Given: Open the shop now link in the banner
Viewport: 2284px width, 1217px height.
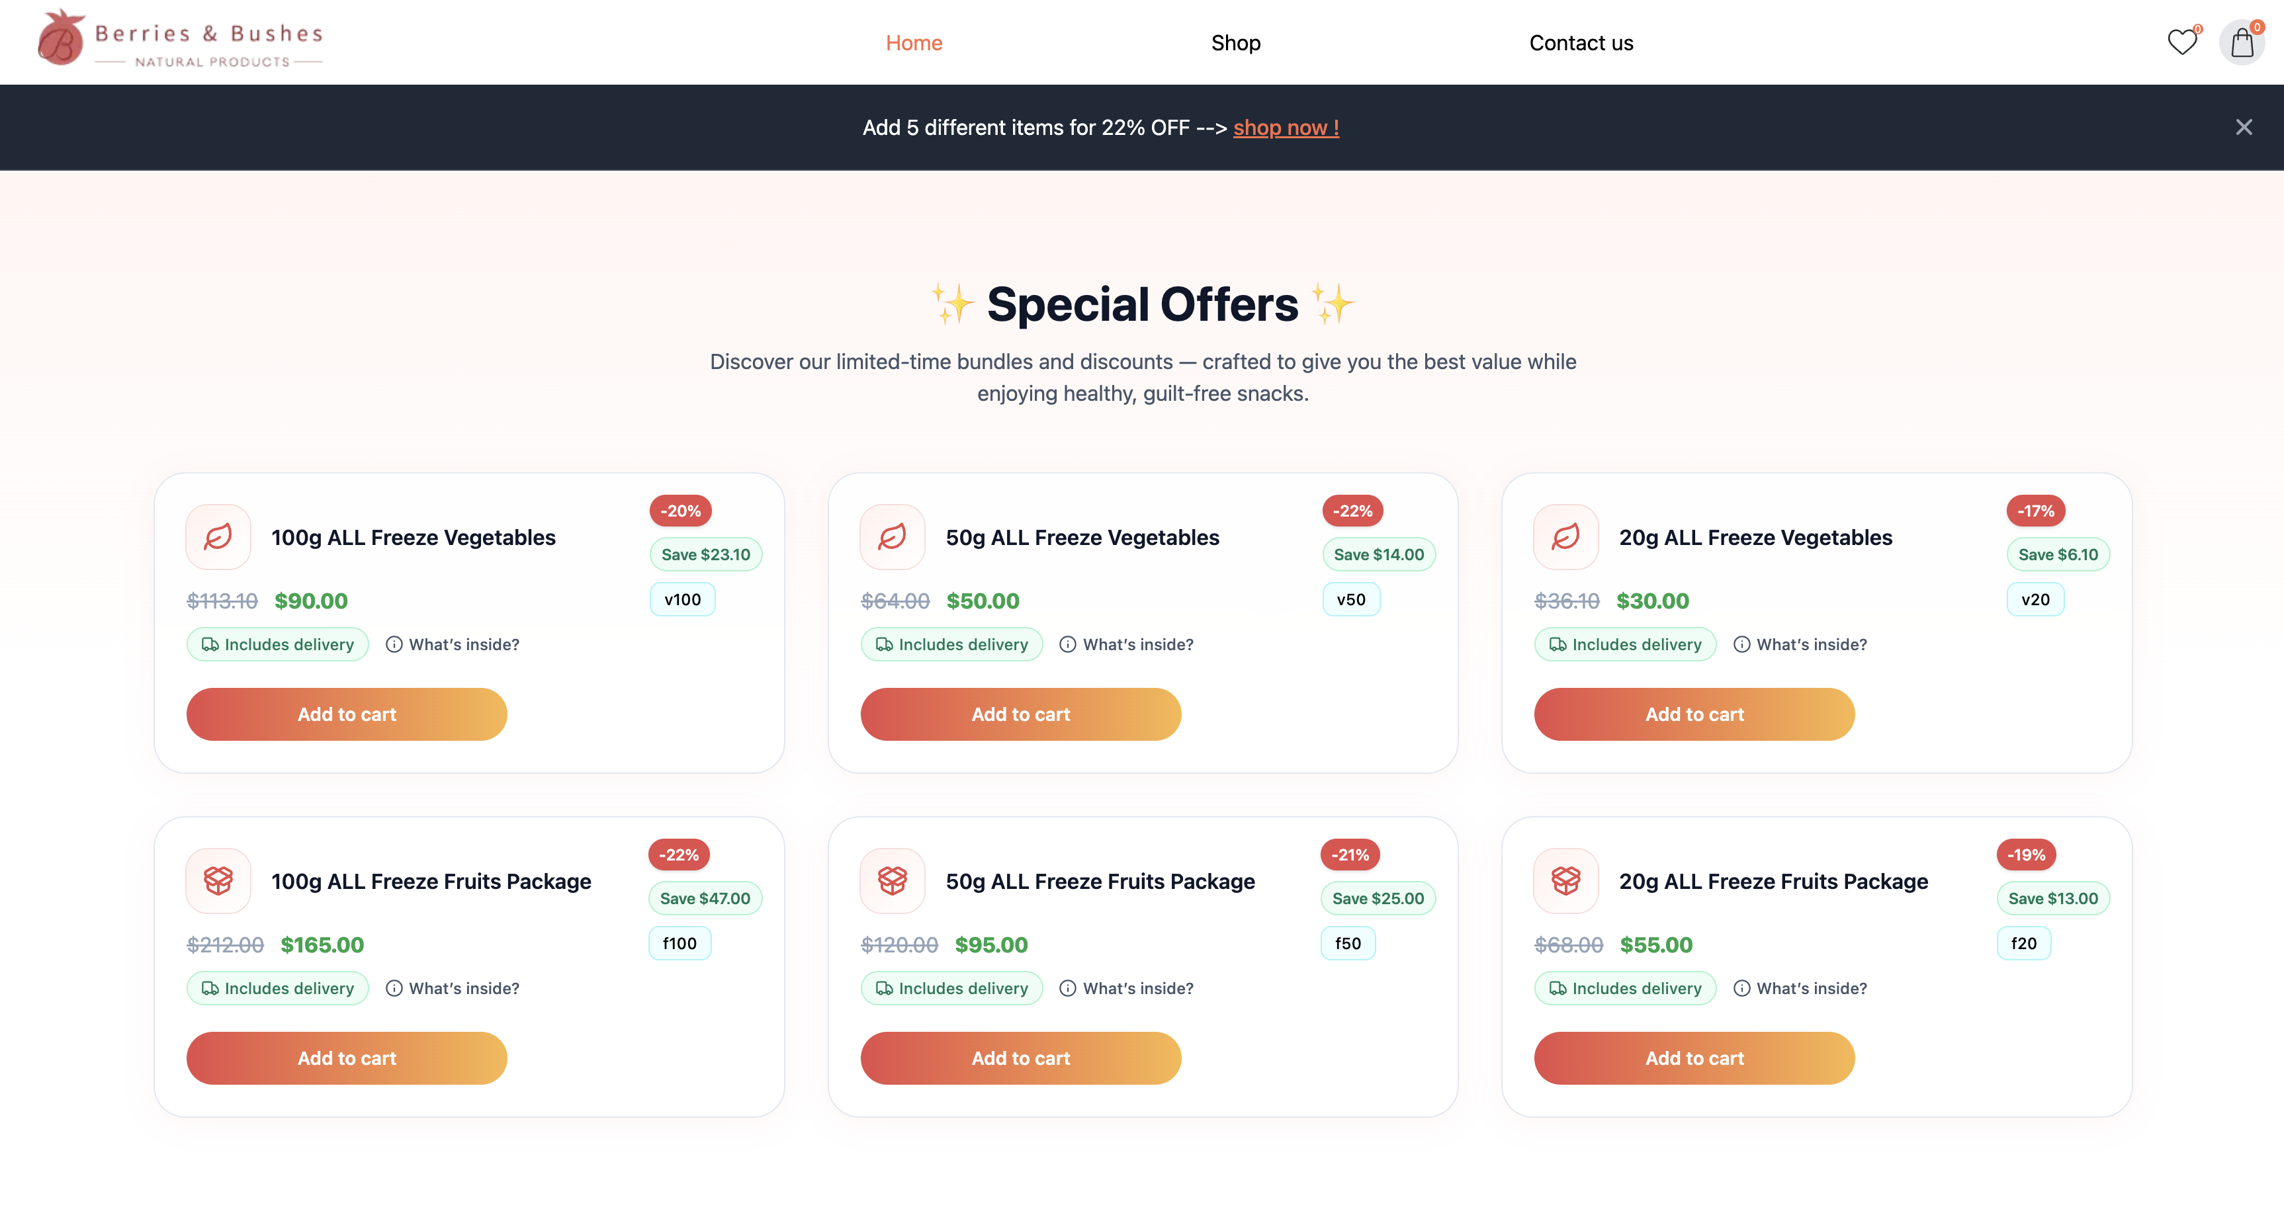Looking at the screenshot, I should coord(1286,127).
